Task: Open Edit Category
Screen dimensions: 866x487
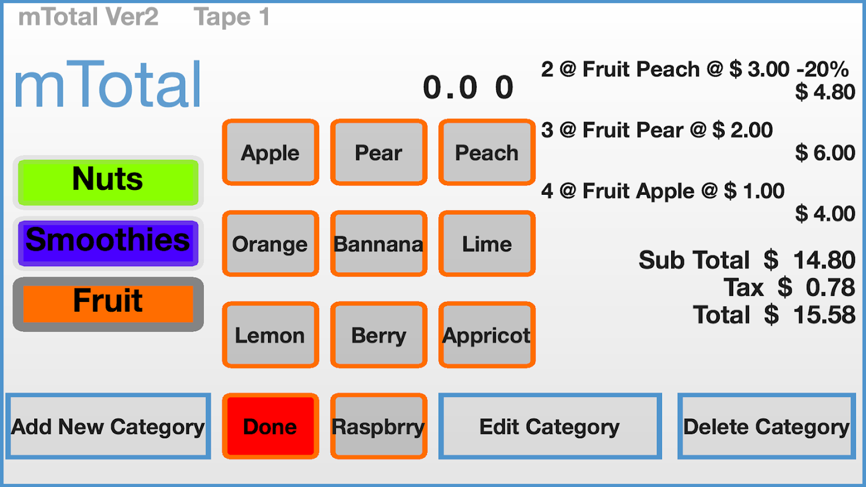Action: (x=550, y=426)
